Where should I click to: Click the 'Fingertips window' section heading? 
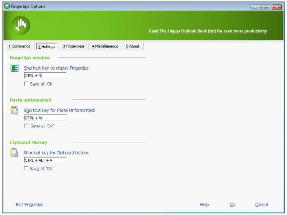click(x=30, y=58)
